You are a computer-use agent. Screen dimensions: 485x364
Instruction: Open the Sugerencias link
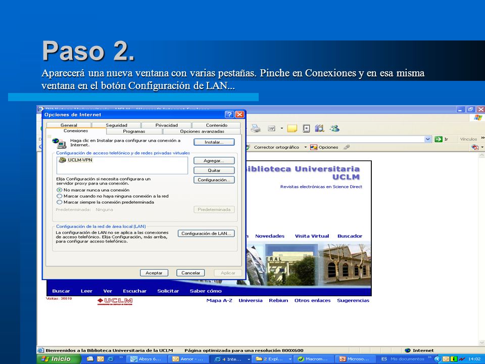point(353,300)
